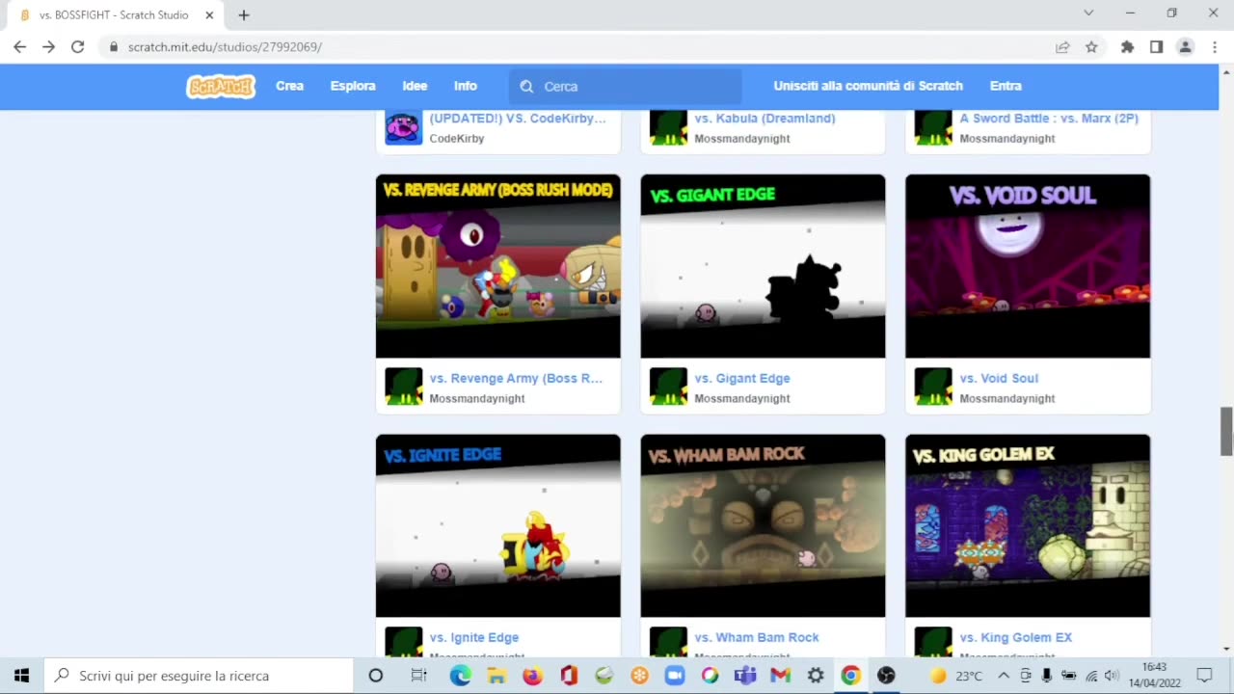This screenshot has height=694, width=1234.
Task: Click the avatar beside vs. Void Soul
Action: (933, 387)
